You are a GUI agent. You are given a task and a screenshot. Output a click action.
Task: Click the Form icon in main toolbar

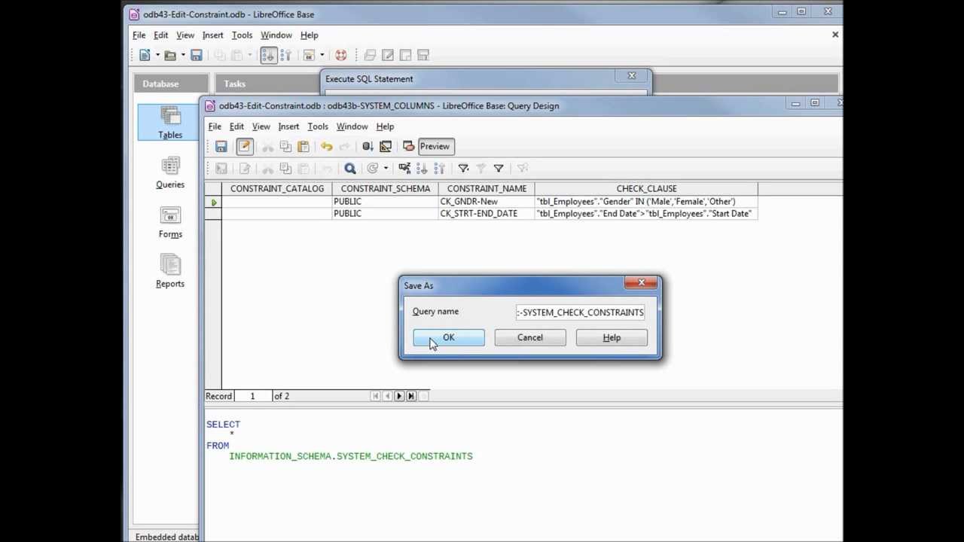(x=309, y=55)
